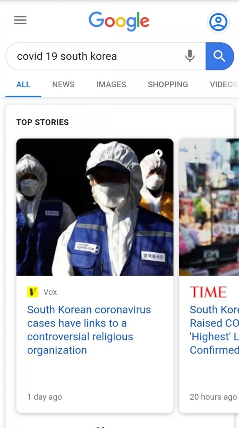Viewport: 239px width, 428px height.
Task: Tap the AMP lightning bolt badge
Action: click(159, 153)
